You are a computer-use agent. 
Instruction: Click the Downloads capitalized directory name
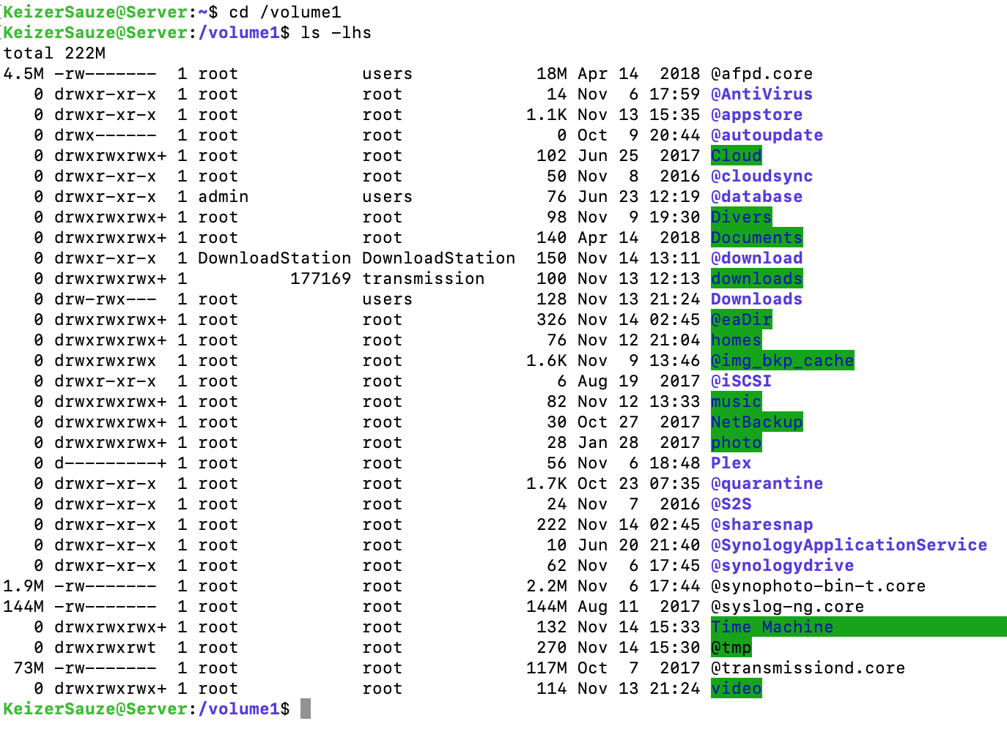coord(756,299)
